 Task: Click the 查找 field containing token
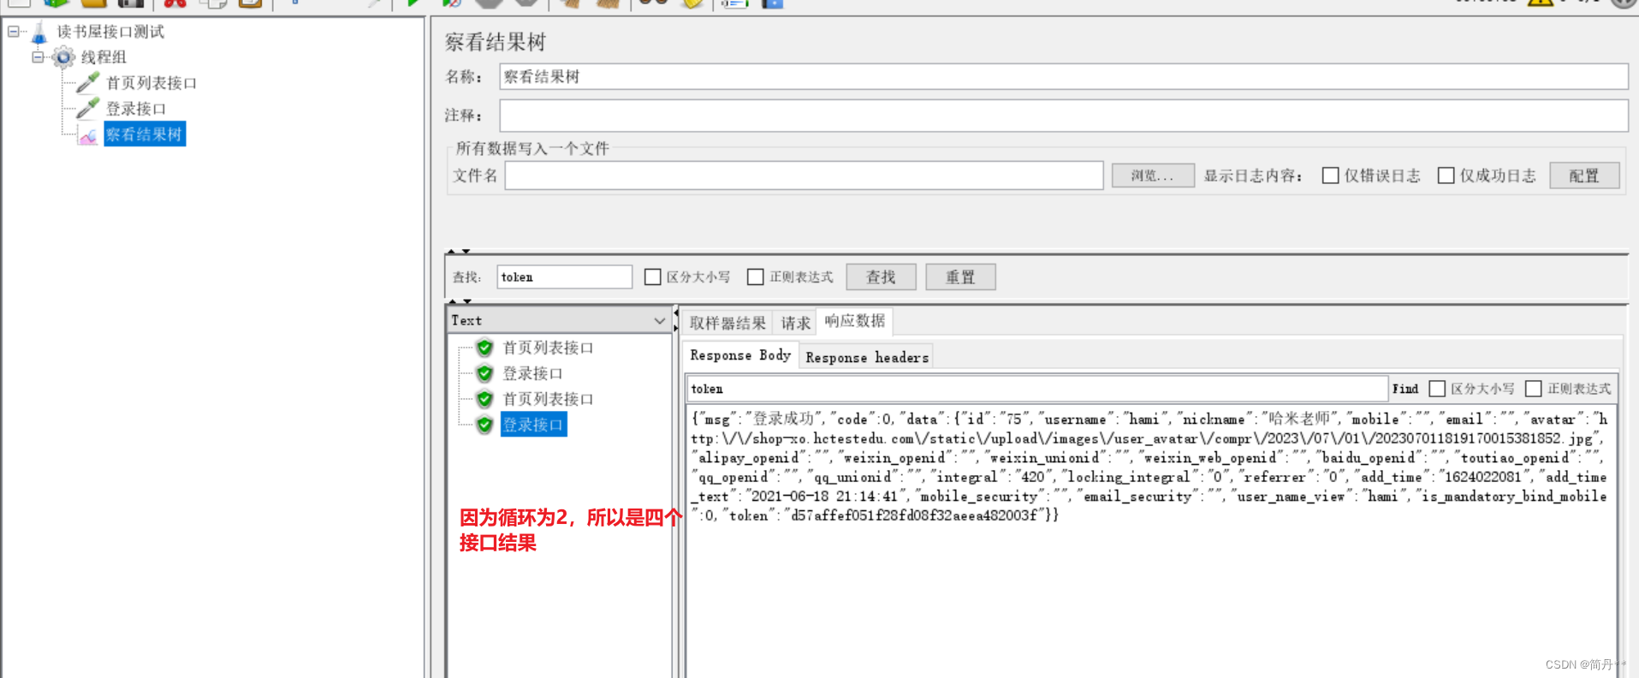(x=564, y=277)
